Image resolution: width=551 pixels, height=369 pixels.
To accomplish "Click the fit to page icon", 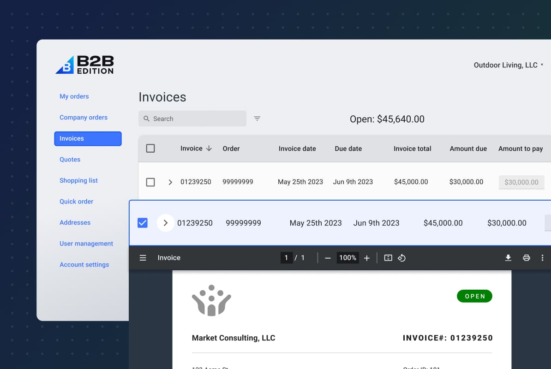I will (x=388, y=258).
